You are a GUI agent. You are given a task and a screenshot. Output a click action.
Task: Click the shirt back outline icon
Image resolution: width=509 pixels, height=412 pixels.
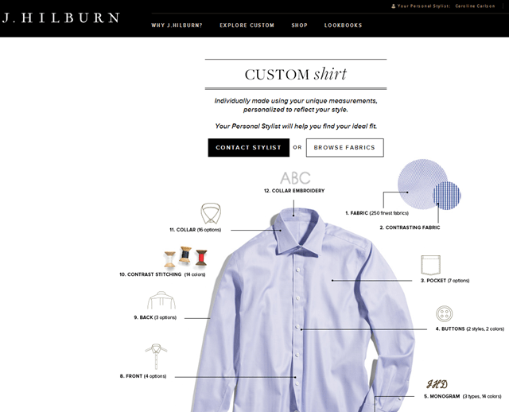coord(161,300)
